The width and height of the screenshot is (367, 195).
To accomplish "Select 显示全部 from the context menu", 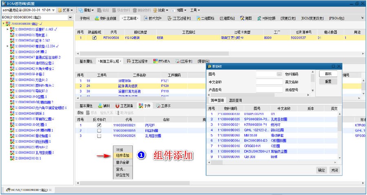I will click(122, 162).
